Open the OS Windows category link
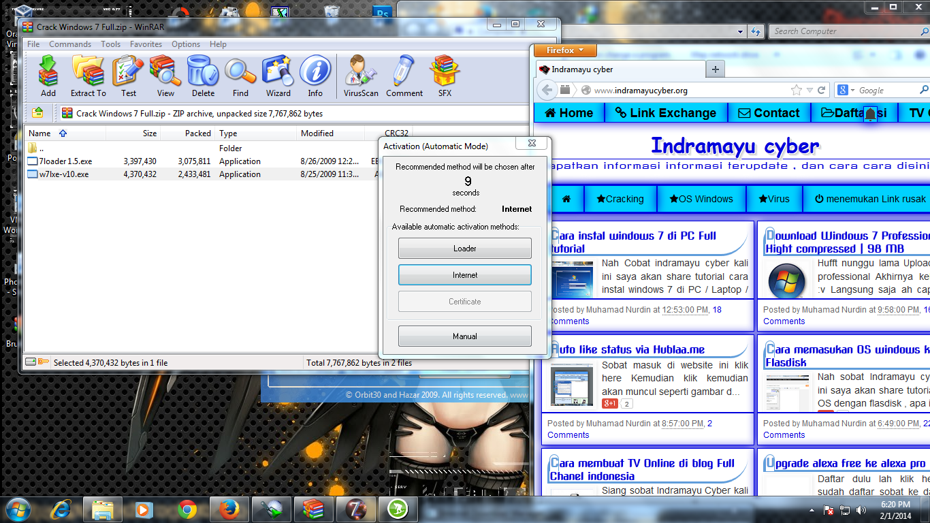The width and height of the screenshot is (930, 523). (x=701, y=199)
